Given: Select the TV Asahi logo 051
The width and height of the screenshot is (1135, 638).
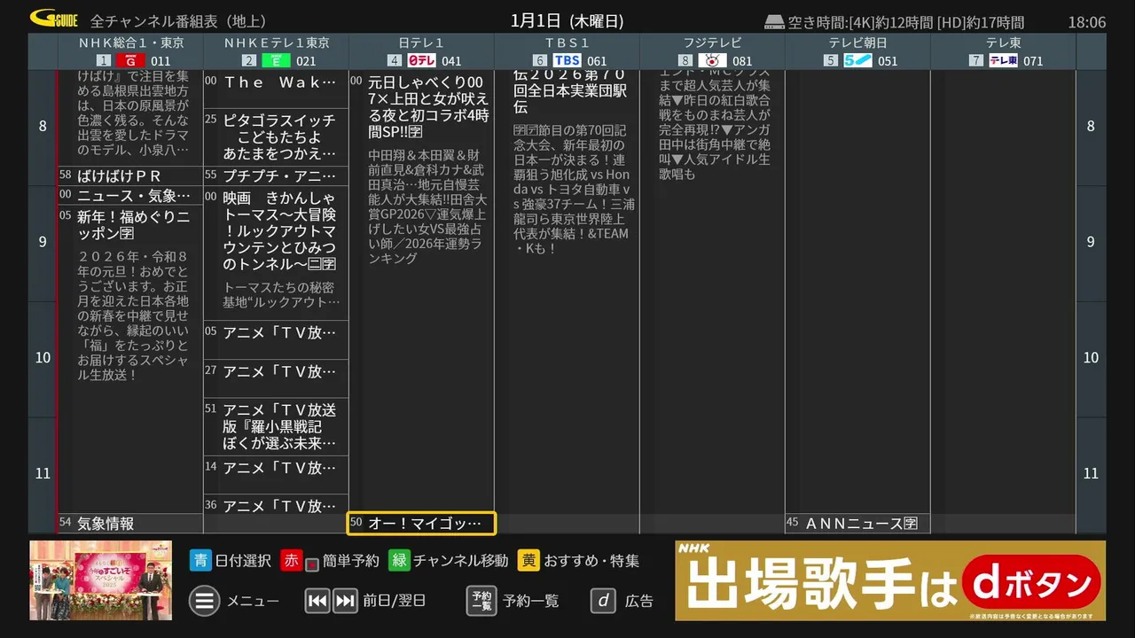Looking at the screenshot, I should coord(857,60).
